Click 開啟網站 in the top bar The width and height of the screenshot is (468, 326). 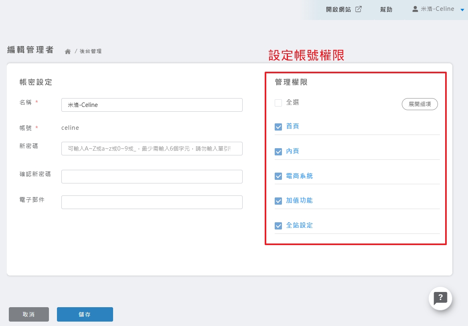pyautogui.click(x=338, y=10)
